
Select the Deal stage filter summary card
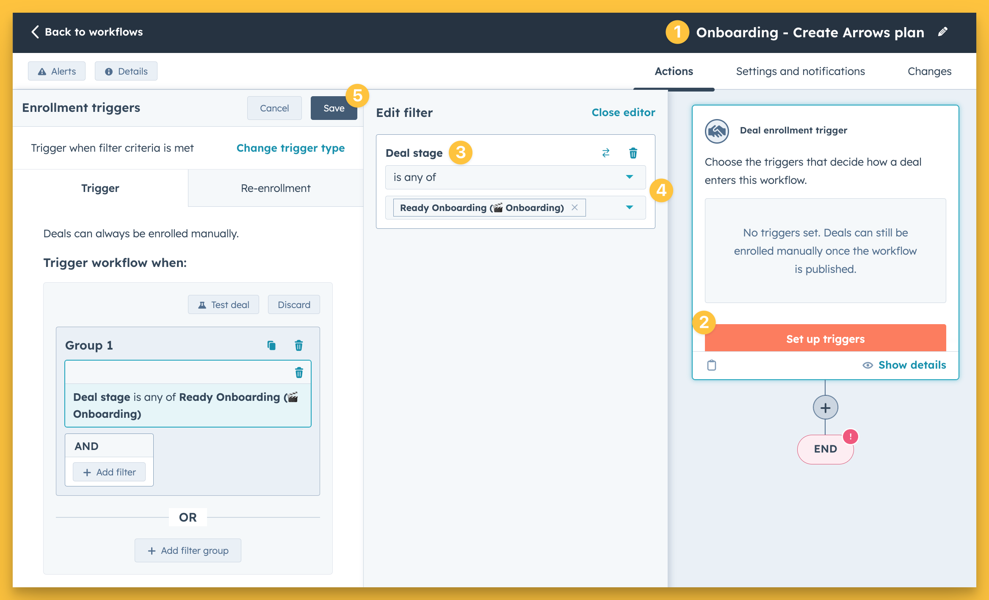pyautogui.click(x=188, y=394)
